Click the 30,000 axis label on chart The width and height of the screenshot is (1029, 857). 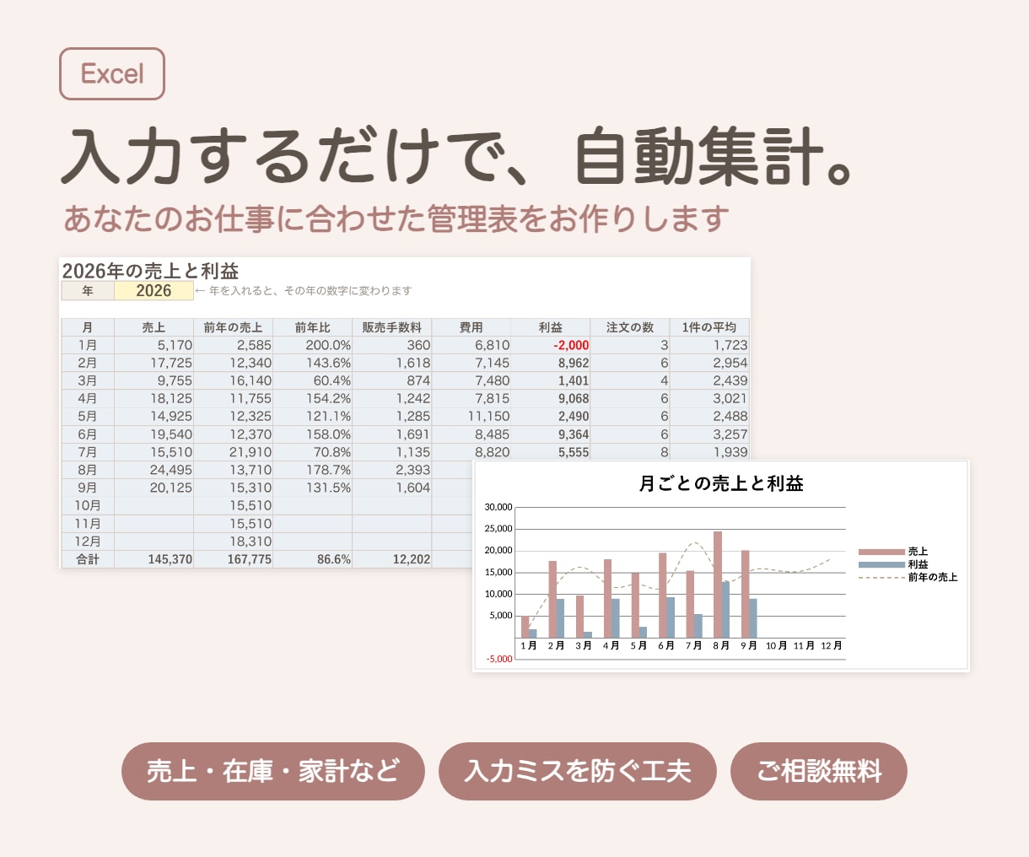[498, 507]
